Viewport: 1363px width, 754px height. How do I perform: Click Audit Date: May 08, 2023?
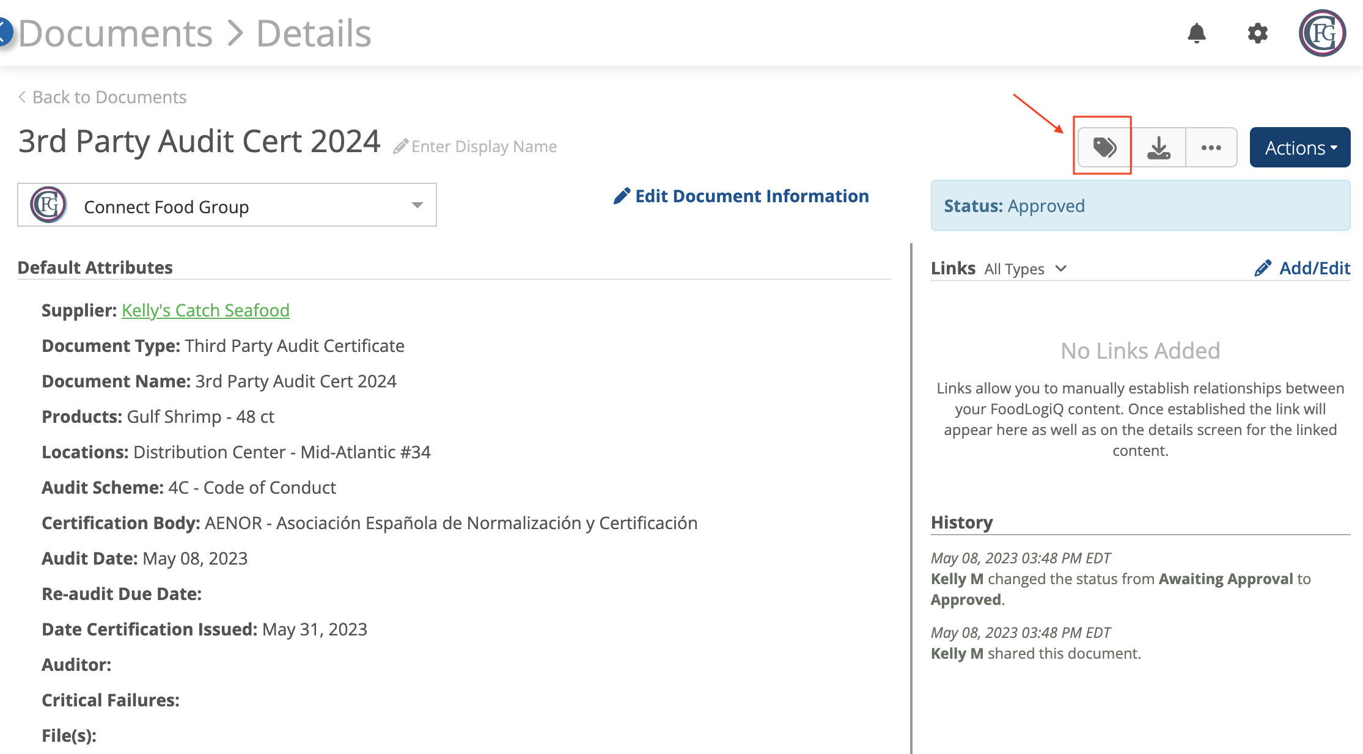[x=144, y=558]
